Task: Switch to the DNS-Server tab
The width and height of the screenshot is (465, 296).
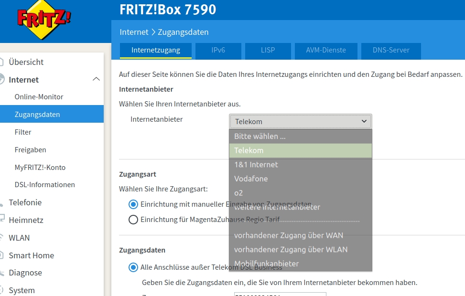Action: (x=390, y=50)
